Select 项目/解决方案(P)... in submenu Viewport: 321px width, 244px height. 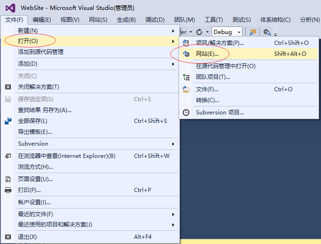pos(249,43)
